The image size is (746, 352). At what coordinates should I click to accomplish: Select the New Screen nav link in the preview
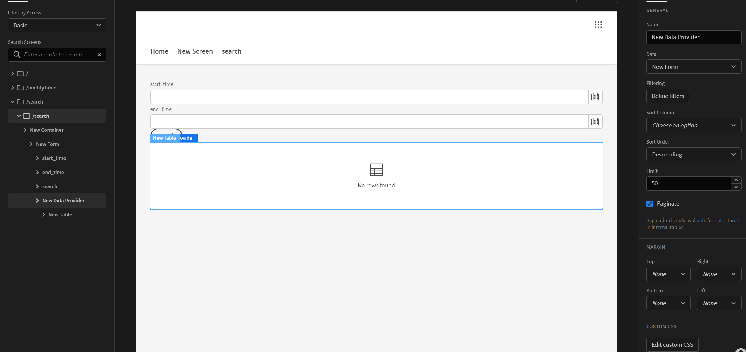195,51
